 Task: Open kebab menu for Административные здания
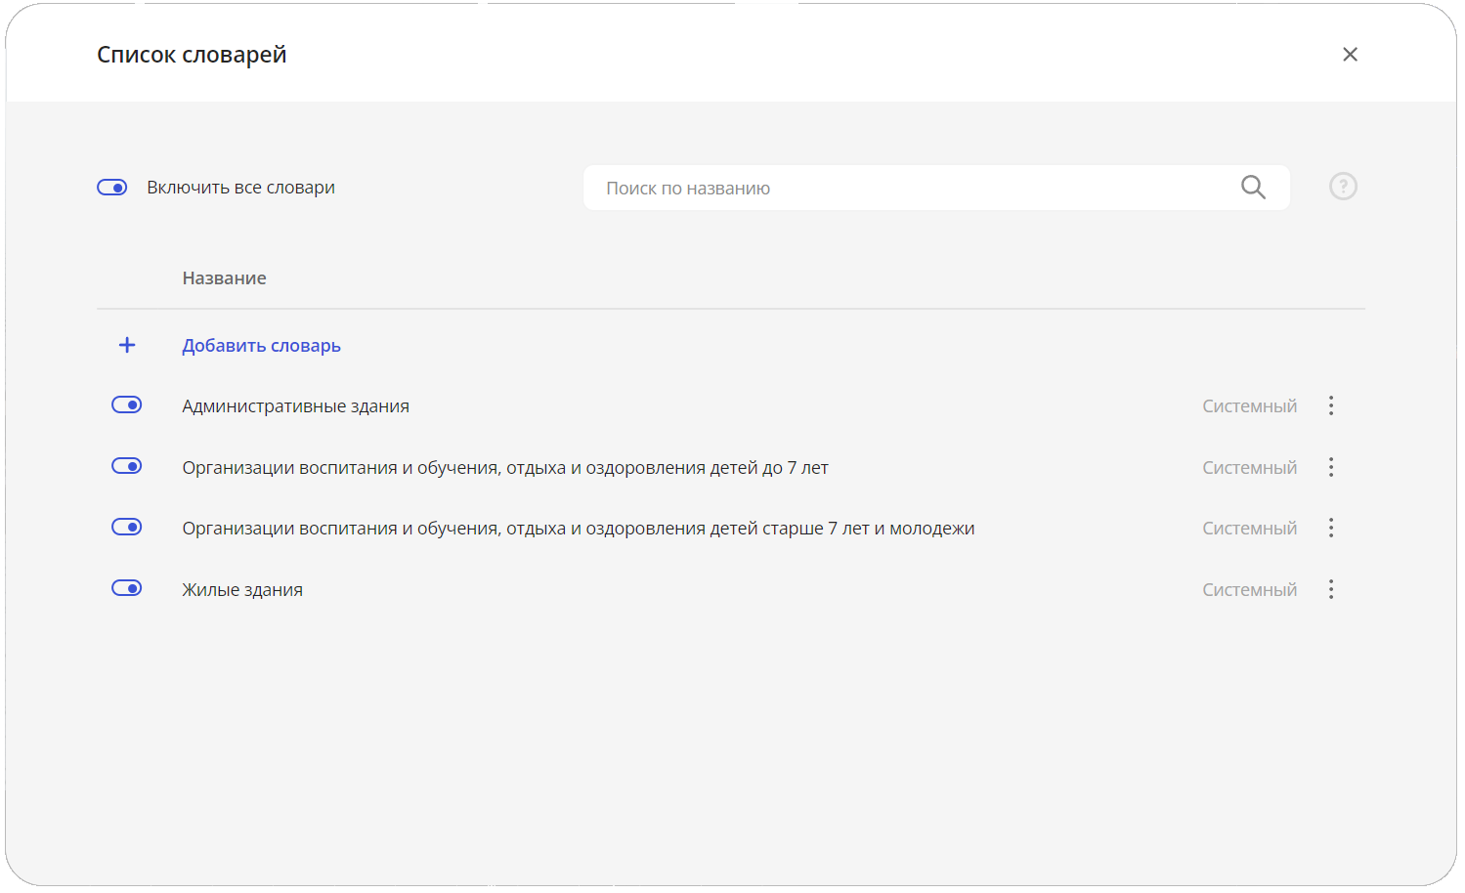pos(1331,405)
